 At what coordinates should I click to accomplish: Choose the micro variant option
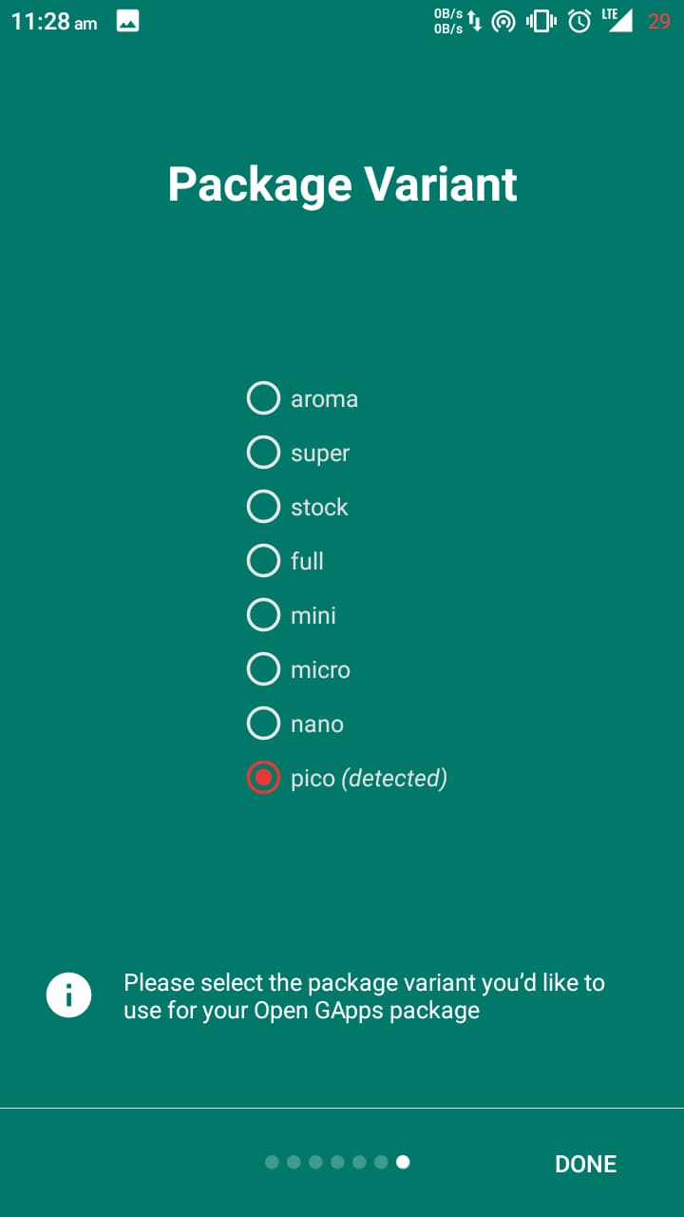tap(263, 669)
